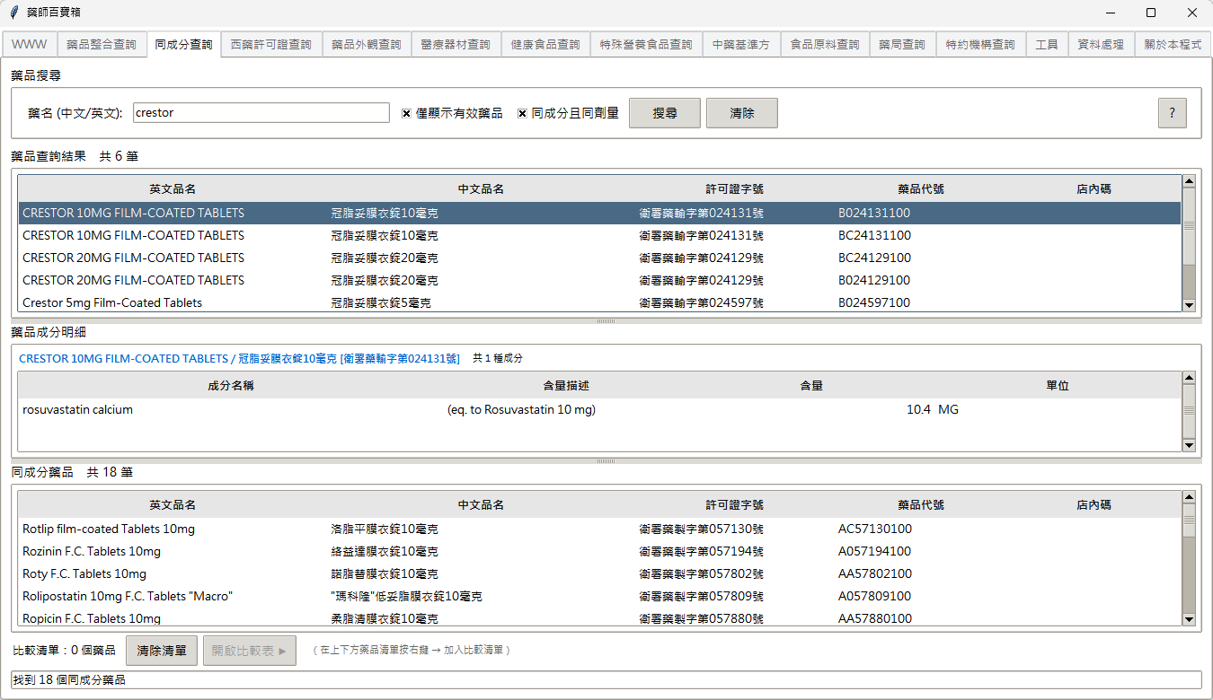Switch to the 醫療器材查詢 tab

tap(456, 45)
